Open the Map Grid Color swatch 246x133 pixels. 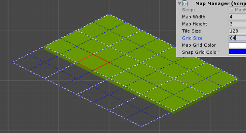(237, 45)
